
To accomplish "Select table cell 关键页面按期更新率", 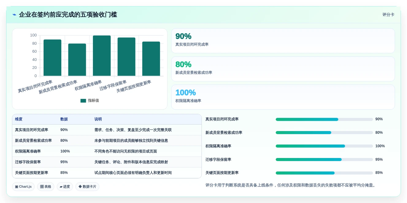I will click(32, 173).
